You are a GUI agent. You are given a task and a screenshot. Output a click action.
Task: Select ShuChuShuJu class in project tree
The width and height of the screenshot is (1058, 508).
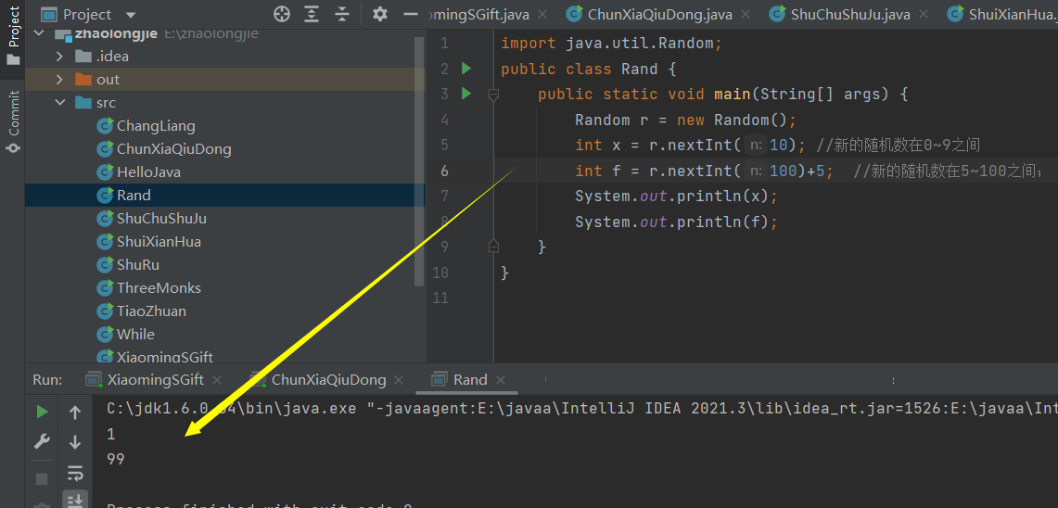(x=161, y=219)
